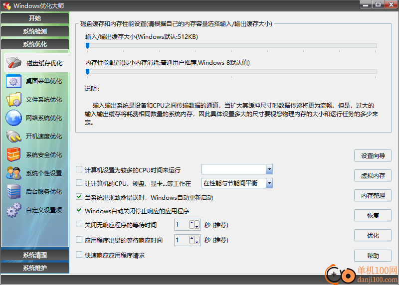Click the 恢复 button
Image resolution: width=399 pixels, height=285 pixels.
pos(373,216)
